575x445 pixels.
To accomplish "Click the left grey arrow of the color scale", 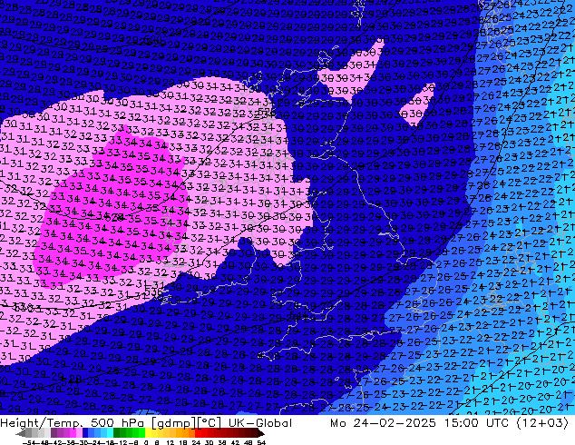I will 21,433.
